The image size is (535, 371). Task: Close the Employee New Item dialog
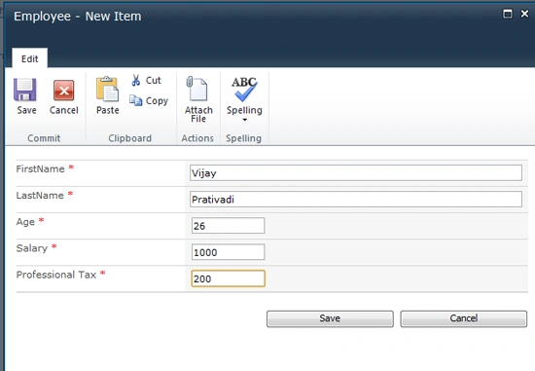(x=524, y=14)
